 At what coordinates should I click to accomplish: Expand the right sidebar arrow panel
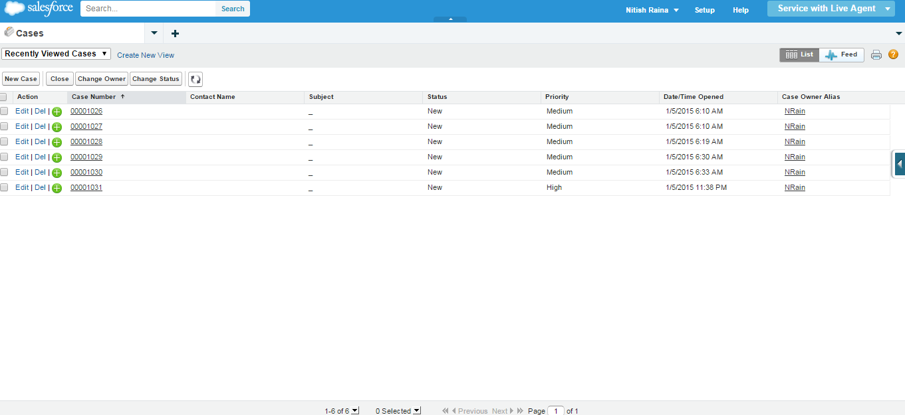[x=899, y=164]
